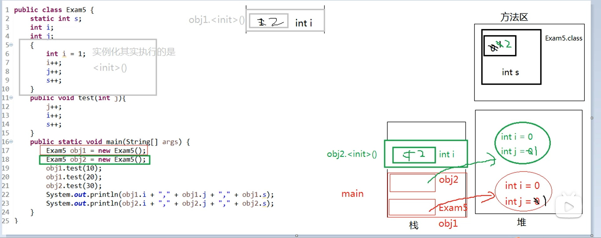Click "i++;" on line 7

(54, 63)
